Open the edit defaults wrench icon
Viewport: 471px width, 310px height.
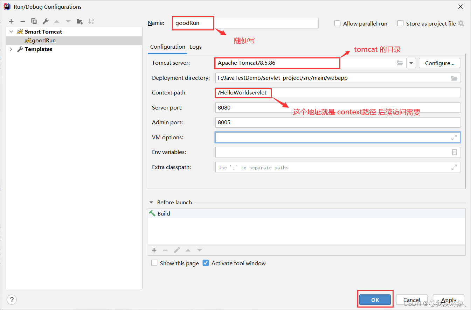[x=46, y=21]
